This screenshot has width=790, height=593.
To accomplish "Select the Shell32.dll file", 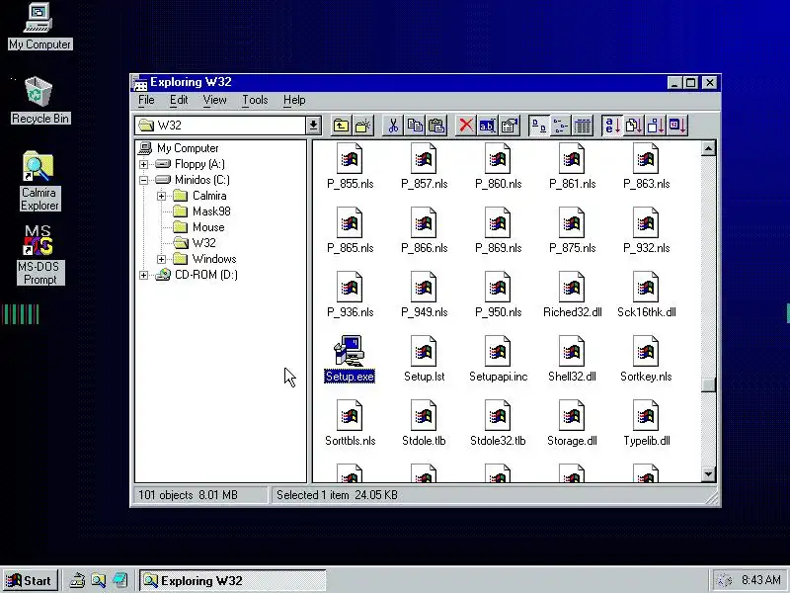I will (572, 359).
